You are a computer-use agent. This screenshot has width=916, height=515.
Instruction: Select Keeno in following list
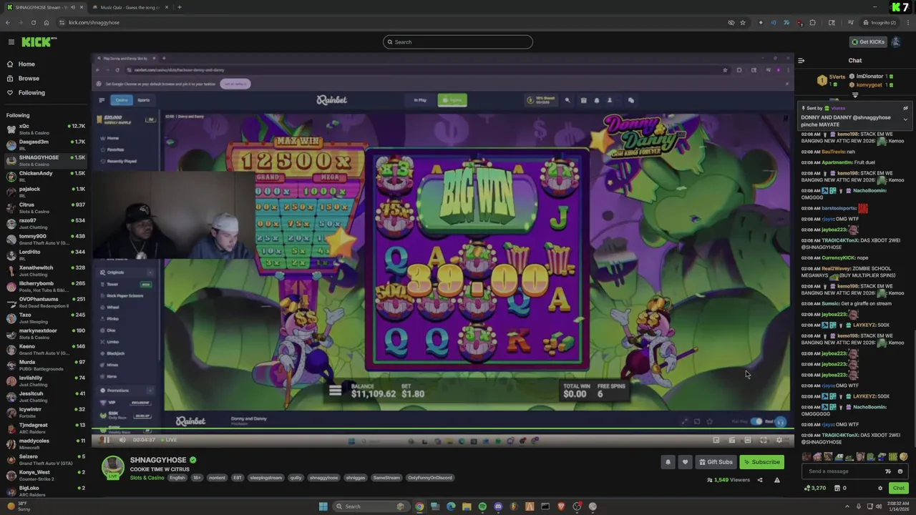click(x=44, y=349)
